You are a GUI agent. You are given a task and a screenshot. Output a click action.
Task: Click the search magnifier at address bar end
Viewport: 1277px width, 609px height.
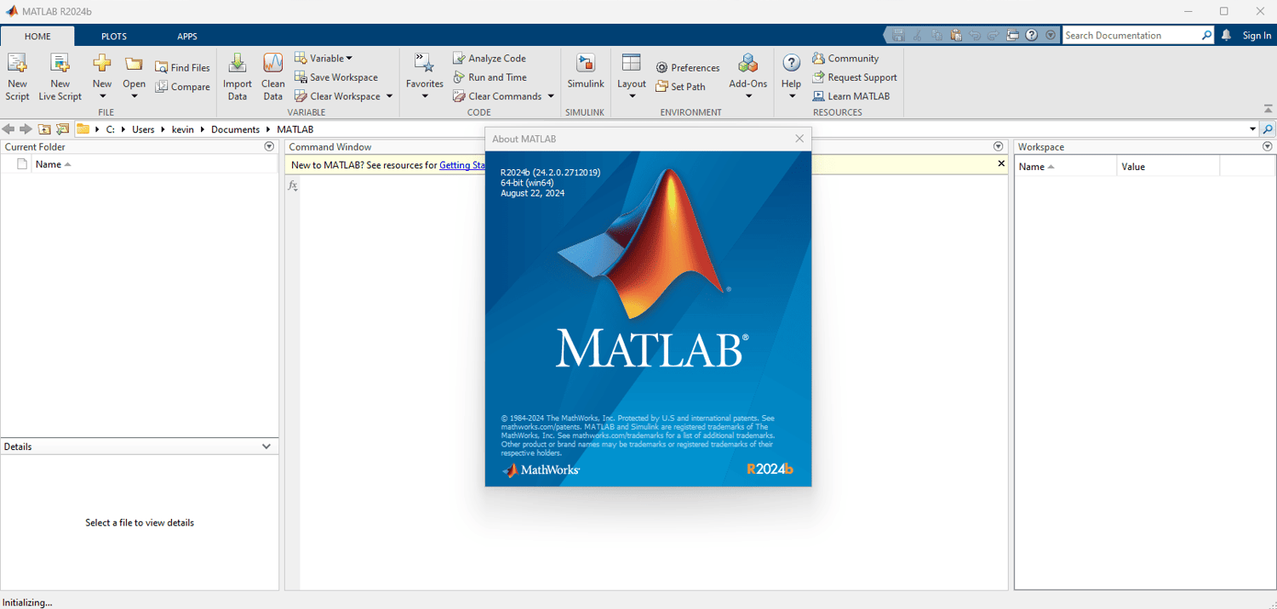point(1268,129)
